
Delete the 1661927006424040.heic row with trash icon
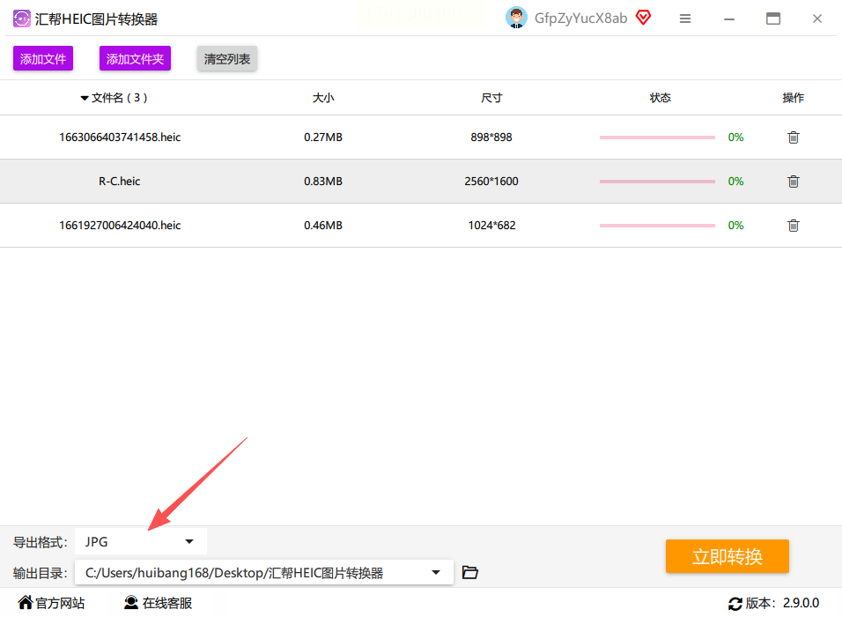click(794, 226)
